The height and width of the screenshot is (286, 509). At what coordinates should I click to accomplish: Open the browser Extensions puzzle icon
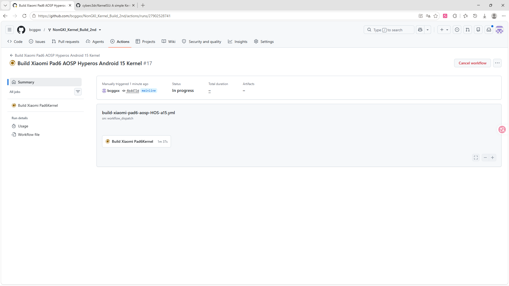(455, 16)
